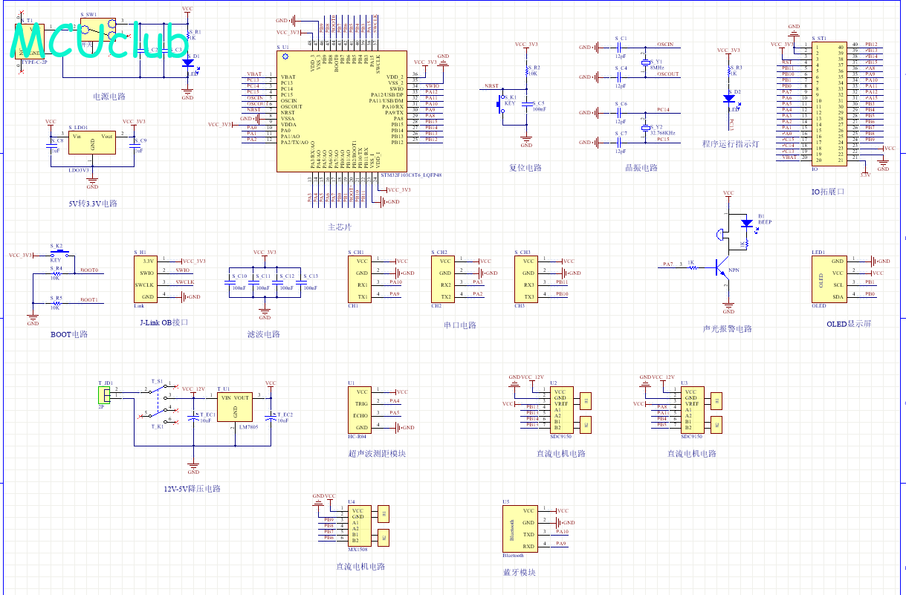Click the buzzer symbol in alarm circuit
The height and width of the screenshot is (595, 906).
pyautogui.click(x=721, y=234)
